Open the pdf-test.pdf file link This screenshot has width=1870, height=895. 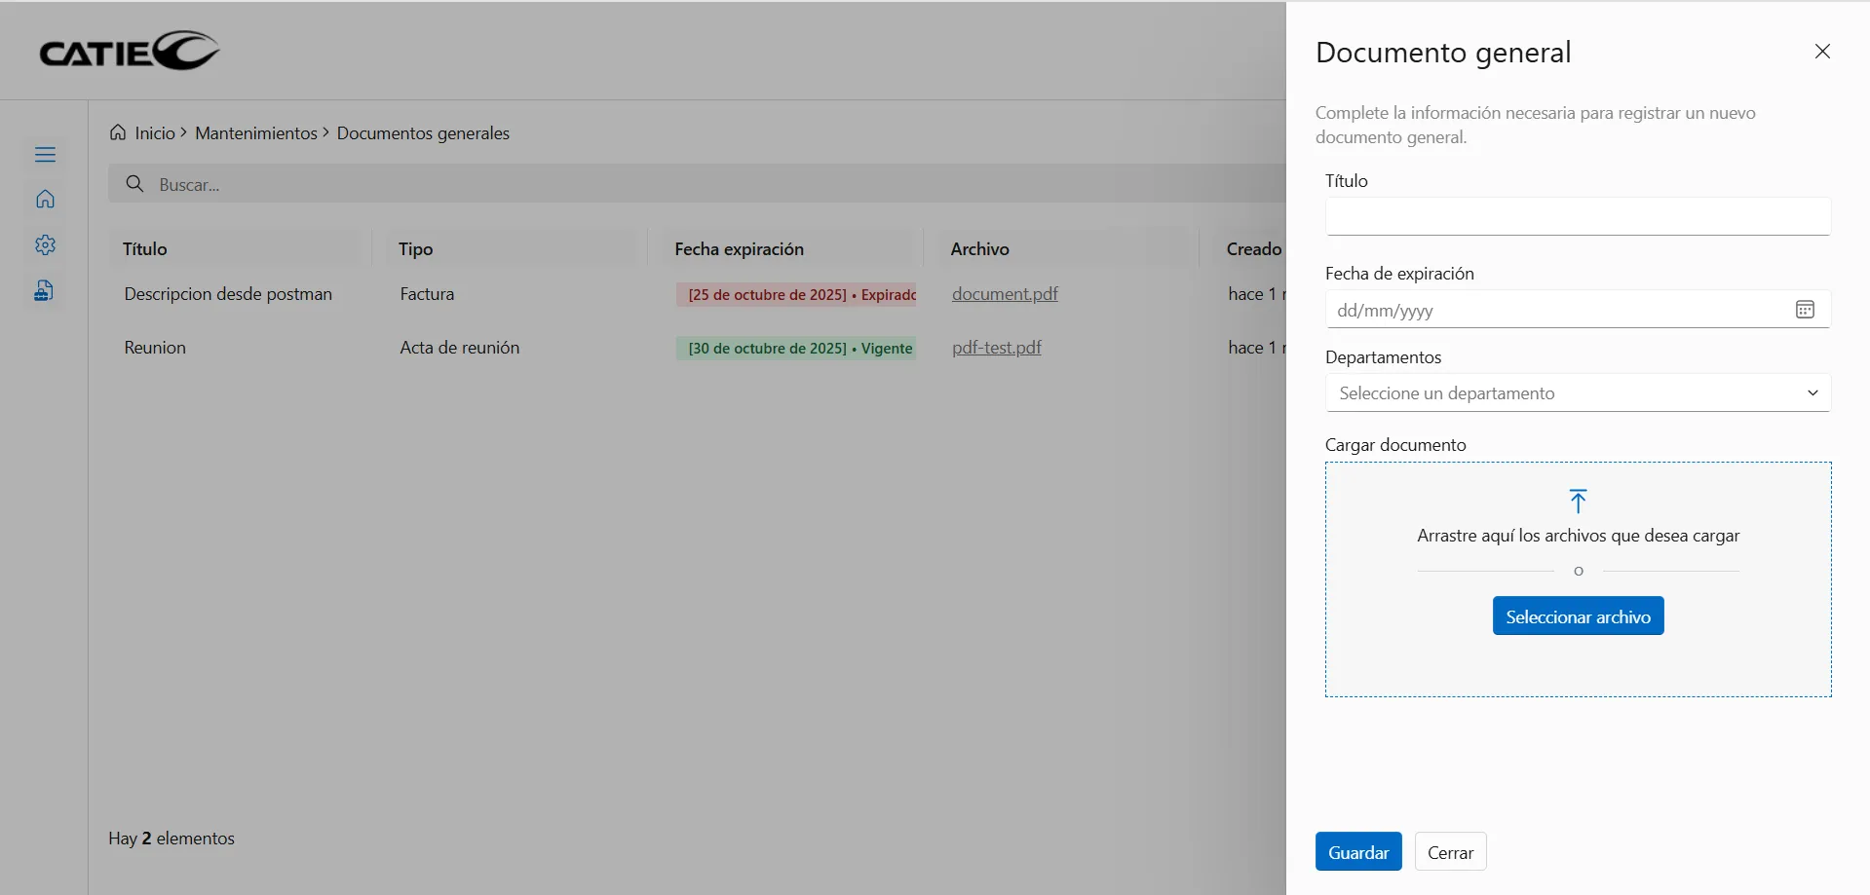(996, 348)
